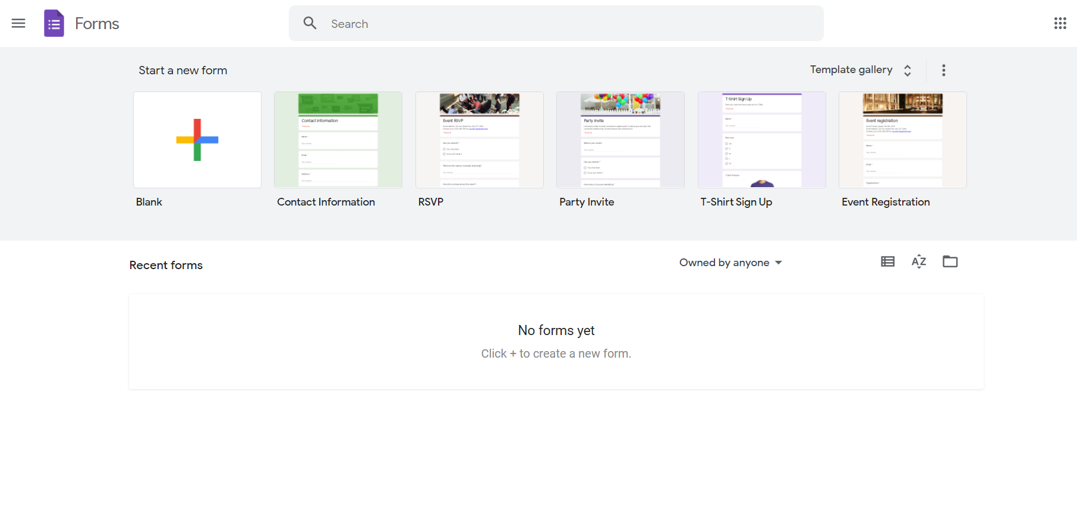Create a Blank form
Image resolution: width=1077 pixels, height=521 pixels.
tap(197, 140)
